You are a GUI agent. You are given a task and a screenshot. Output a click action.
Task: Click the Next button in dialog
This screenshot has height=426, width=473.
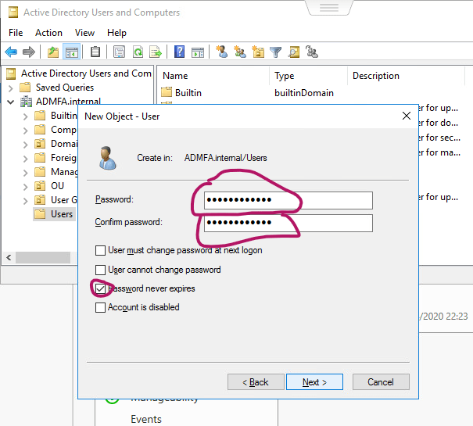(x=314, y=382)
